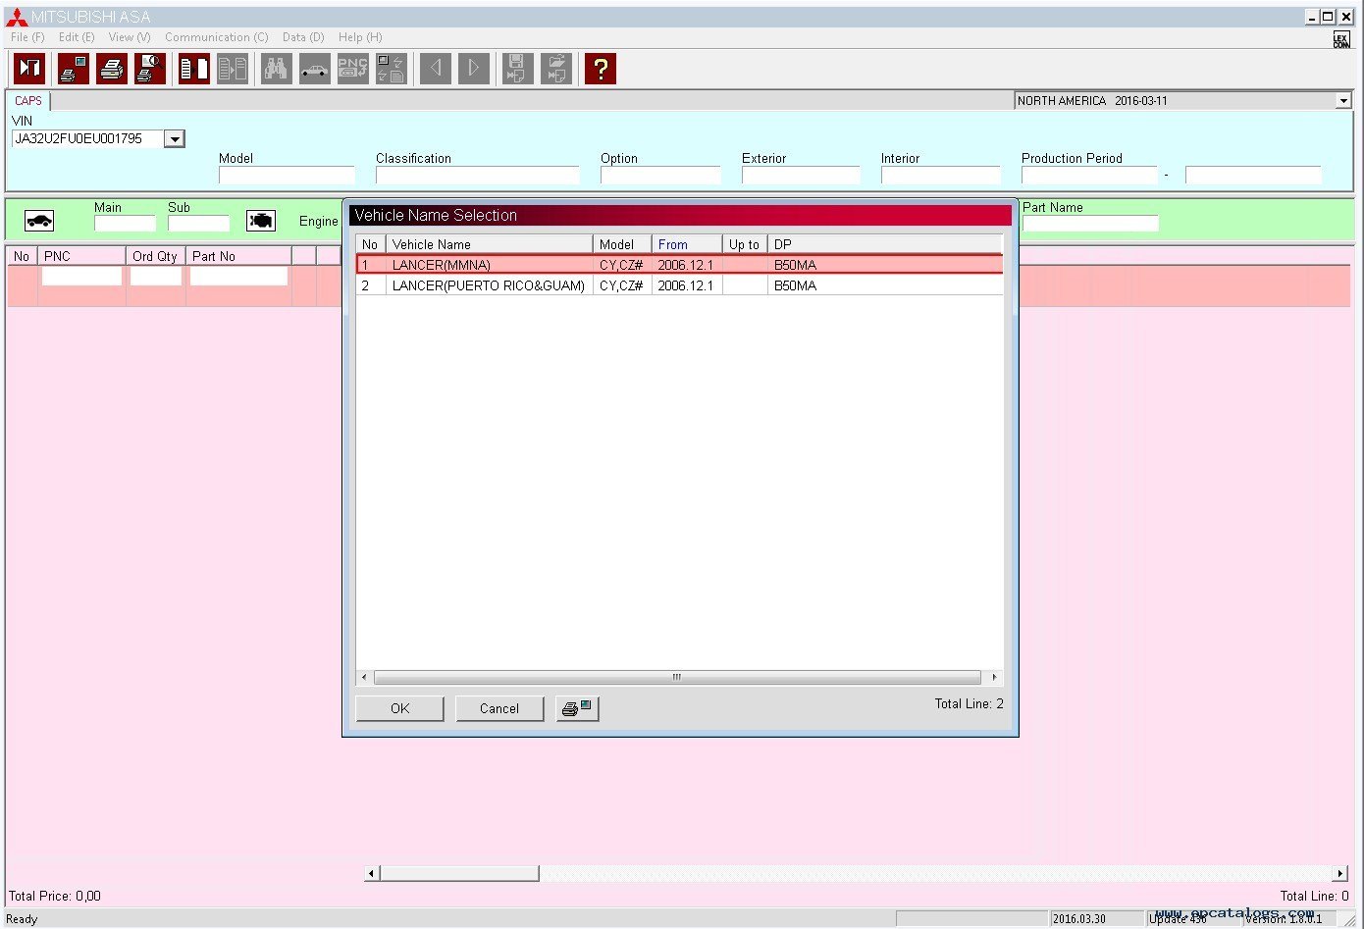1364x929 pixels.
Task: Expand the VIN dropdown arrow
Action: tap(175, 139)
